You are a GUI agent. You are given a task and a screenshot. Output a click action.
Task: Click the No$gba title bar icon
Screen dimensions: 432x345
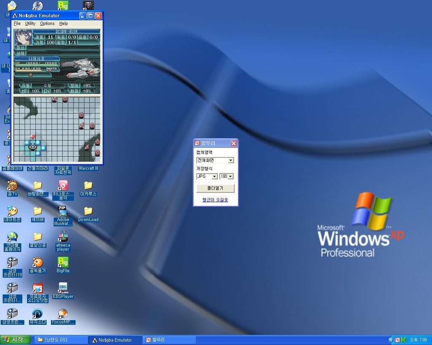tap(15, 16)
